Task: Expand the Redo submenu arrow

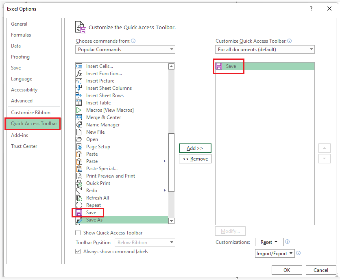Action: pos(165,191)
